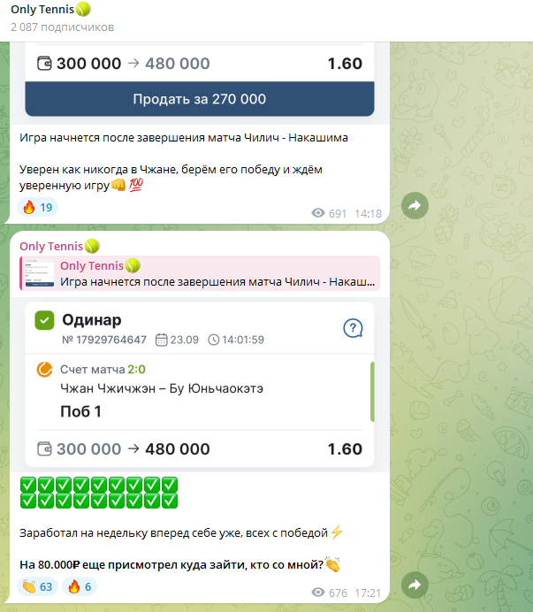Toggle the fire reaction with 6
This screenshot has height=612, width=533.
click(x=80, y=586)
